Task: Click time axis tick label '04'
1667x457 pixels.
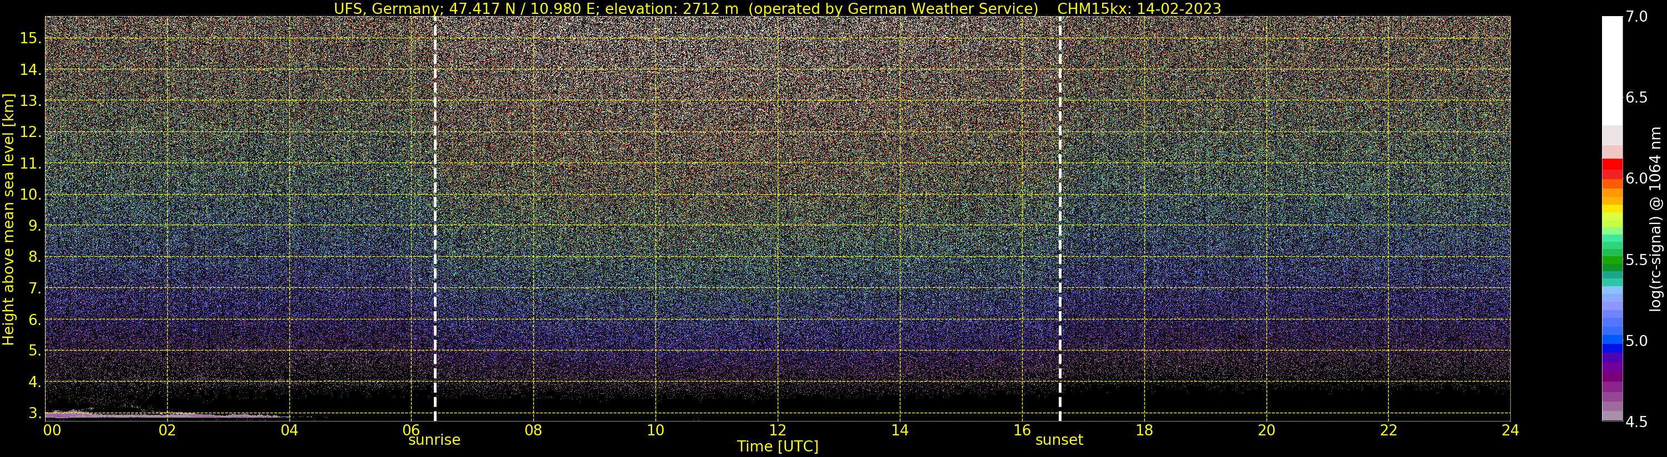Action: click(289, 430)
